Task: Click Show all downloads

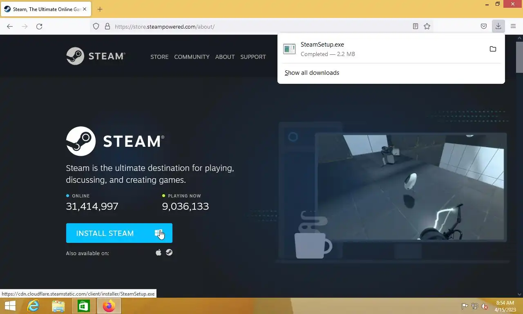Action: coord(312,73)
